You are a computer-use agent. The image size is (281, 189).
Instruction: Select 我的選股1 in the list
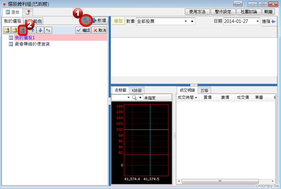pos(25,38)
